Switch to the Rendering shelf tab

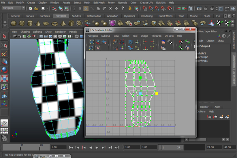tap(147, 16)
